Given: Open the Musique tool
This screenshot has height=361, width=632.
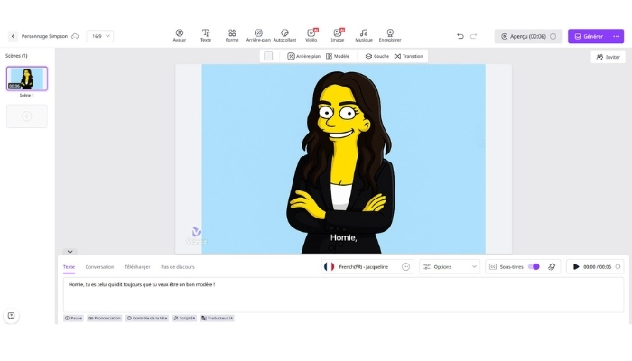Looking at the screenshot, I should pos(364,35).
